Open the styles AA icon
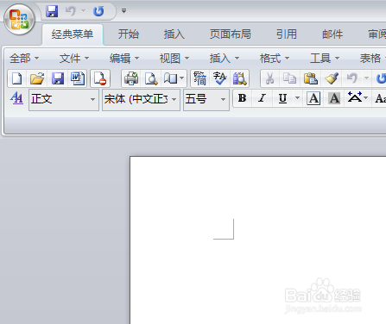This screenshot has height=324, width=386. 16,98
